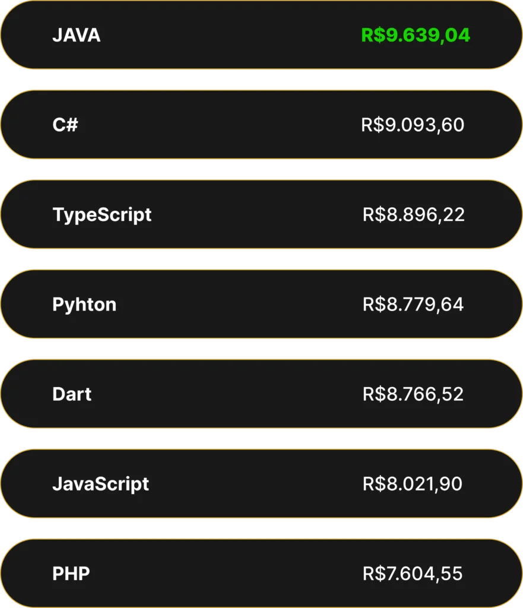Image resolution: width=523 pixels, height=608 pixels.
Task: Select the JAVA salary row
Action: pos(261,35)
